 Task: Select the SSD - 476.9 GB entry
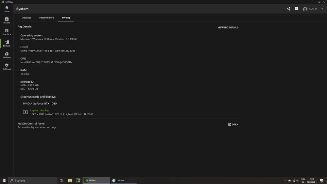tap(29, 89)
